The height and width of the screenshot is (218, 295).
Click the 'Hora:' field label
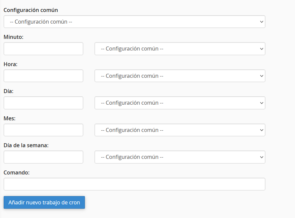click(x=10, y=64)
